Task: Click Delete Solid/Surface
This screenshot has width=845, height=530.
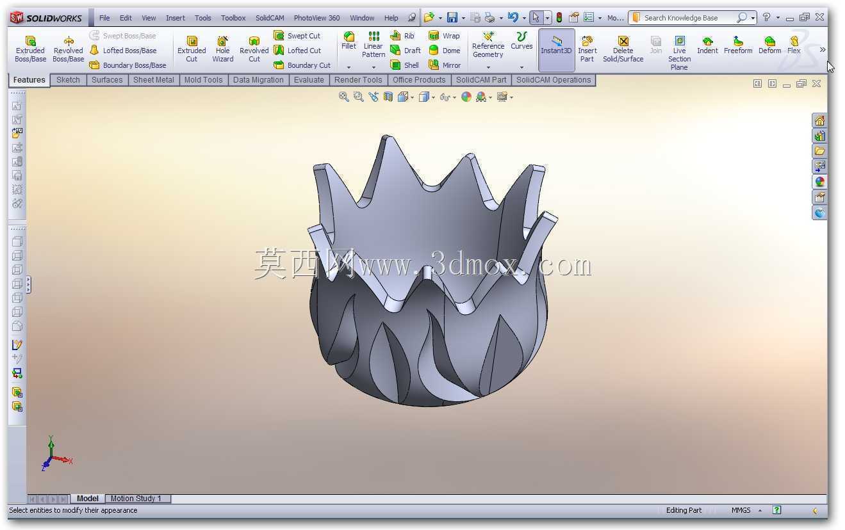Action: (x=623, y=49)
